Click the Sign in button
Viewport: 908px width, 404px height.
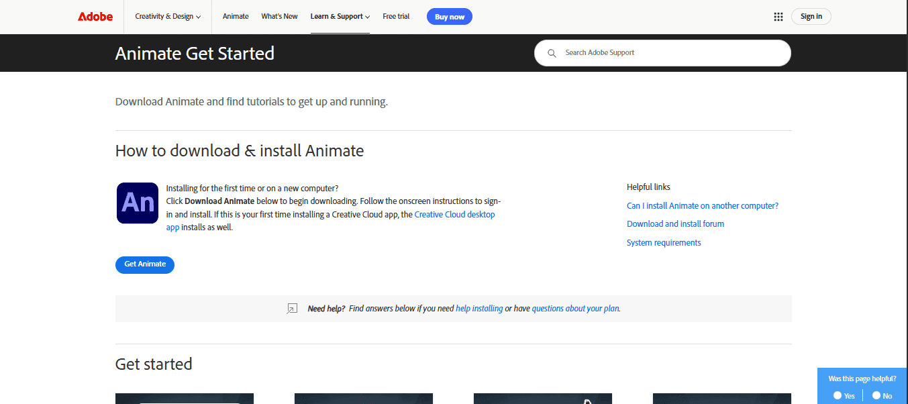click(x=811, y=17)
